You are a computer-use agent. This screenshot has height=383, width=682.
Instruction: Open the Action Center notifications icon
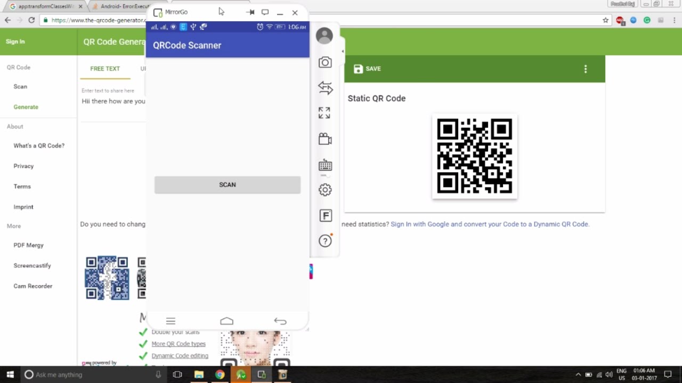[668, 374]
